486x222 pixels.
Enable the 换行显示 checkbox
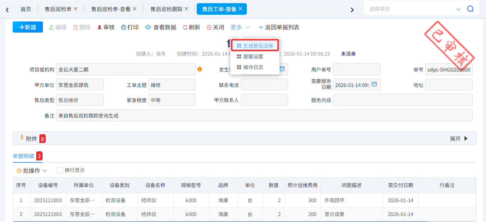click(x=60, y=170)
